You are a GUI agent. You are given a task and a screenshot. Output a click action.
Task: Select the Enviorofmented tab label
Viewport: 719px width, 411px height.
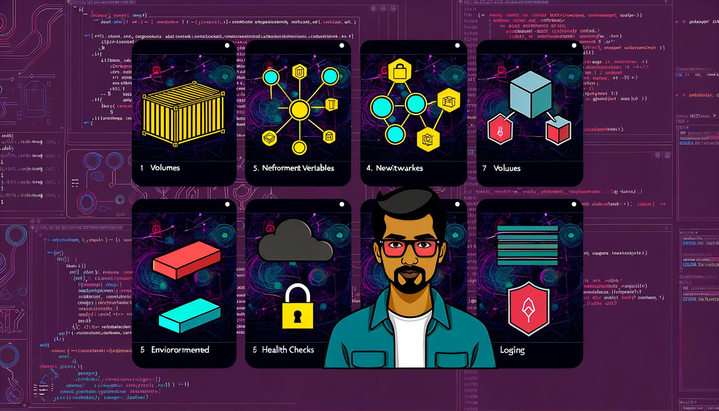point(180,350)
